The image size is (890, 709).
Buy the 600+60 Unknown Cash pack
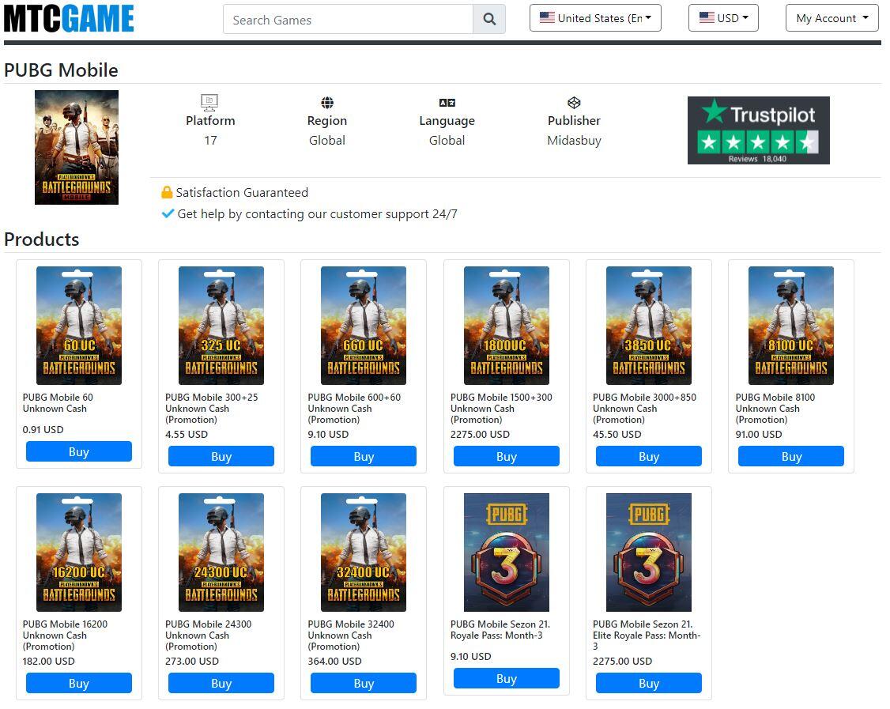click(x=364, y=456)
